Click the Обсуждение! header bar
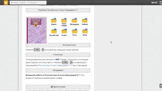 click(x=58, y=70)
